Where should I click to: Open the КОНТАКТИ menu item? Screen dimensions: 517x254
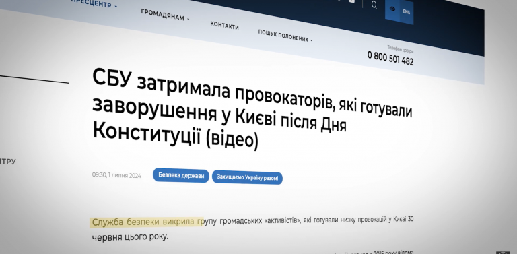tap(225, 26)
